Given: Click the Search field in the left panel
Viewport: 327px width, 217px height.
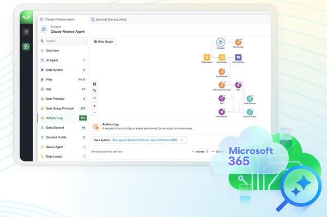Looking at the screenshot, I should tap(63, 41).
